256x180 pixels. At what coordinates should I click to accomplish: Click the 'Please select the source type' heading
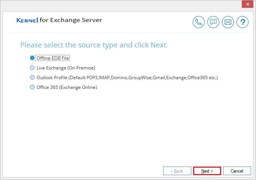(x=93, y=45)
